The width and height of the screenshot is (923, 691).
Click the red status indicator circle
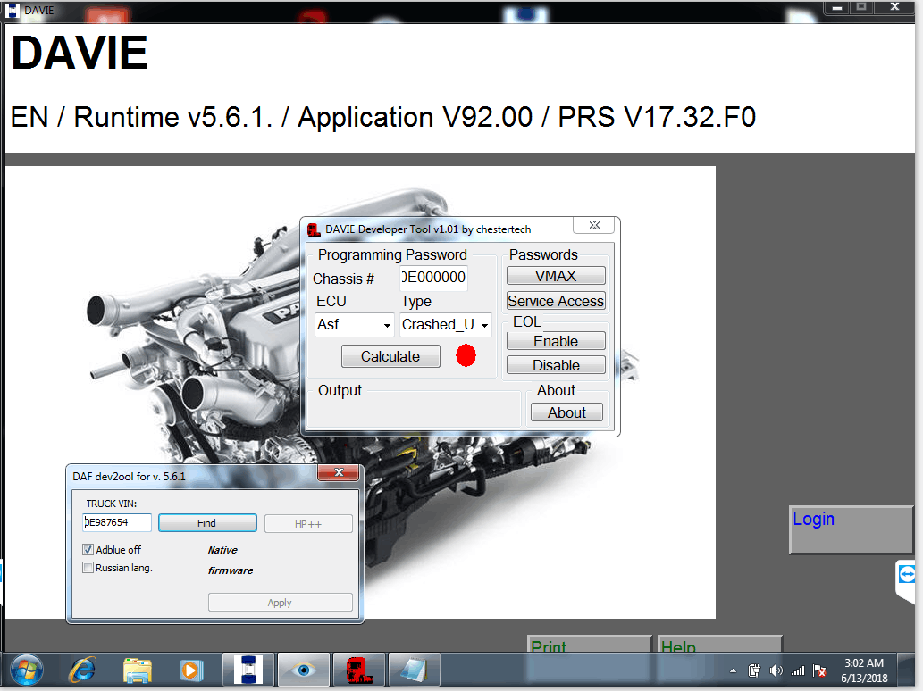(466, 356)
